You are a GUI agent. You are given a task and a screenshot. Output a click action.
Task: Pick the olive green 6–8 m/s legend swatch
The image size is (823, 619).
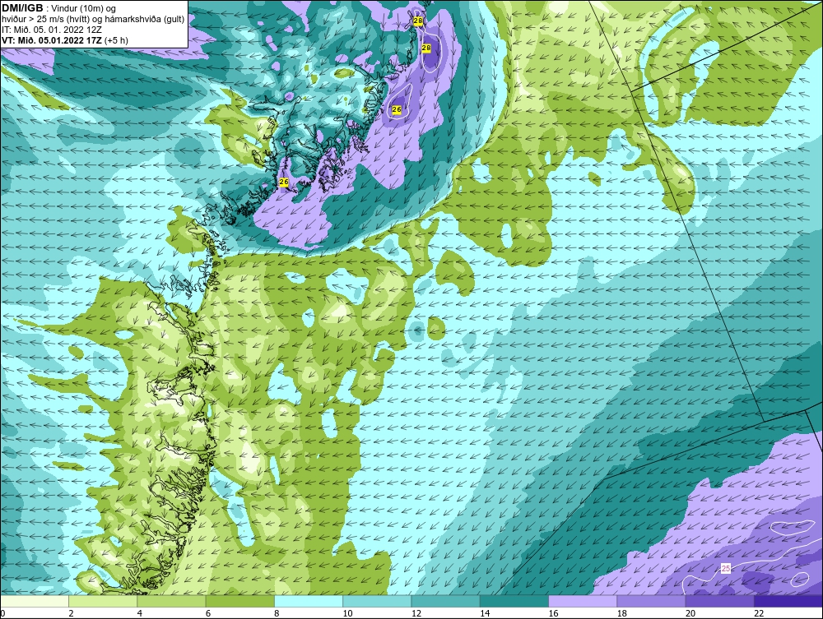239,602
